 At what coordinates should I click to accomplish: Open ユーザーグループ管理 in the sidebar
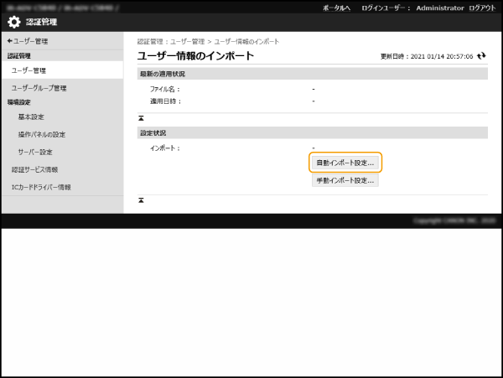(39, 88)
